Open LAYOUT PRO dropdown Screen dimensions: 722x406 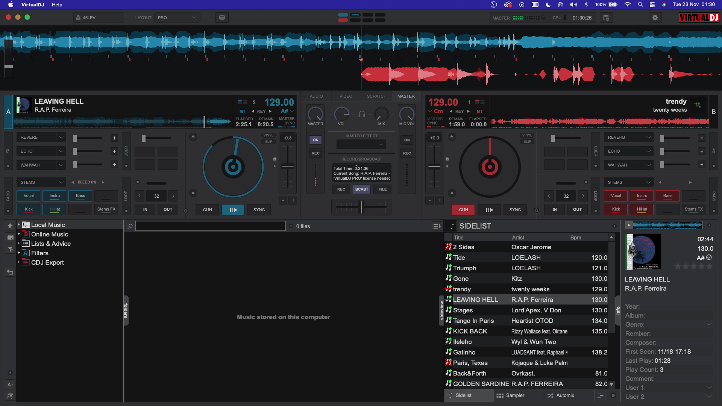click(177, 18)
